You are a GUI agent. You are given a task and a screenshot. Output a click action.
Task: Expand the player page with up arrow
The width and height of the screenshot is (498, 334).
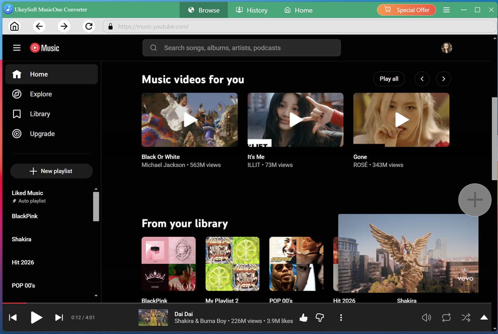pos(484,317)
